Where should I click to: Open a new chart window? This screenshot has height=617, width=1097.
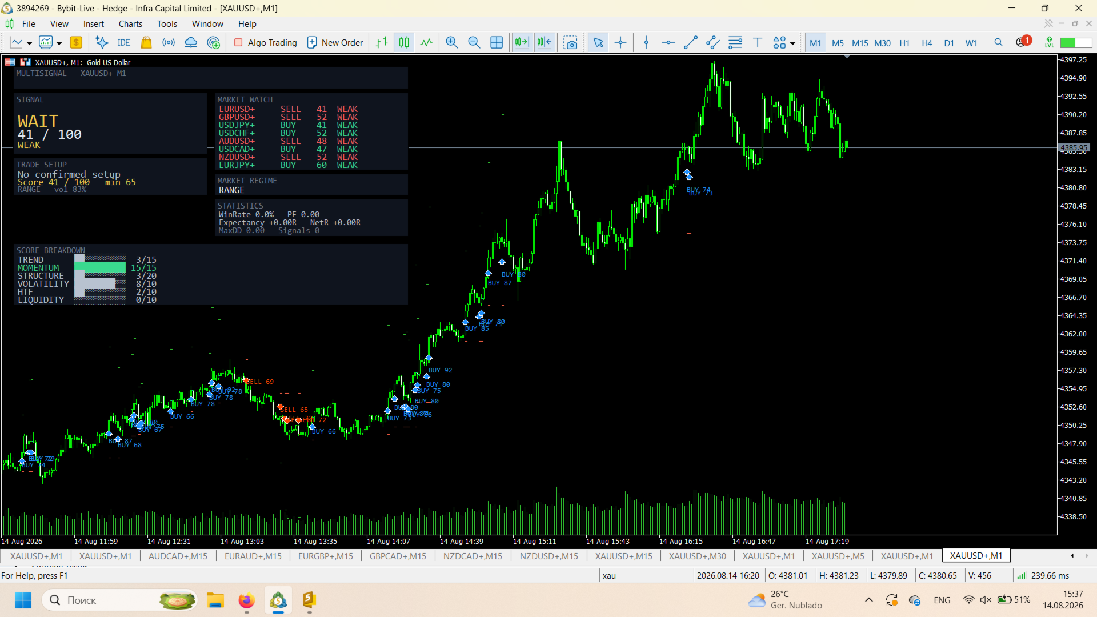pyautogui.click(x=17, y=42)
